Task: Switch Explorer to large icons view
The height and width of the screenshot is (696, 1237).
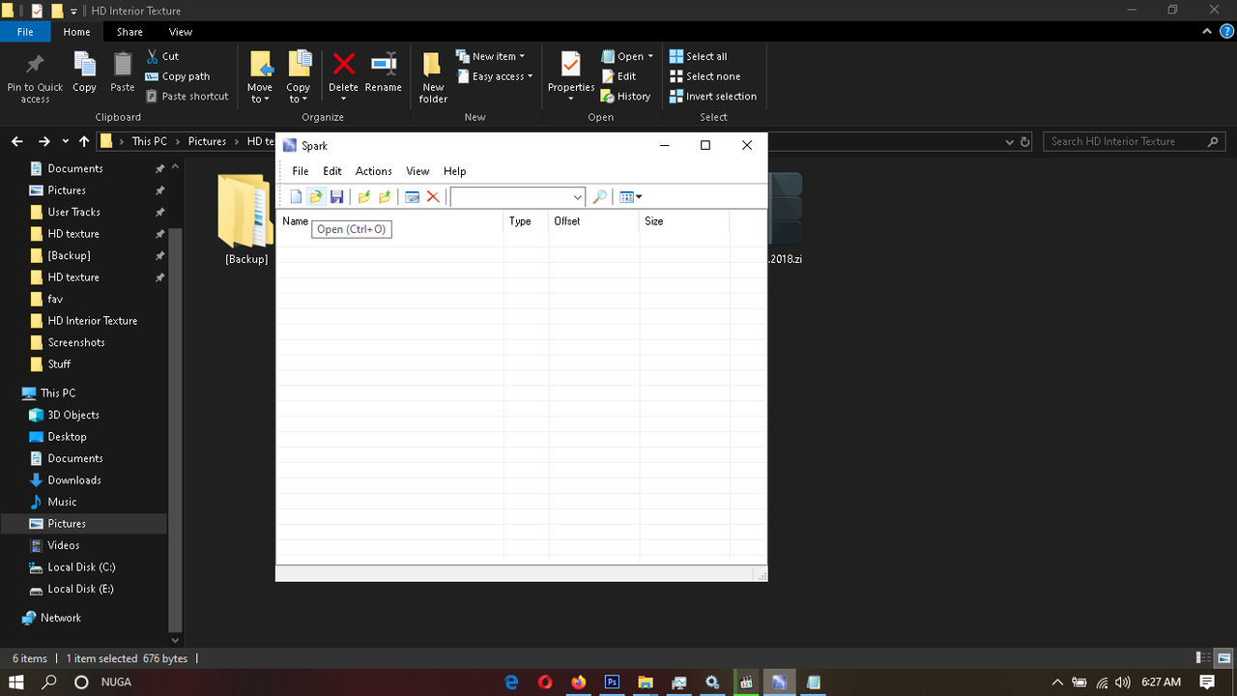Action: [1223, 658]
